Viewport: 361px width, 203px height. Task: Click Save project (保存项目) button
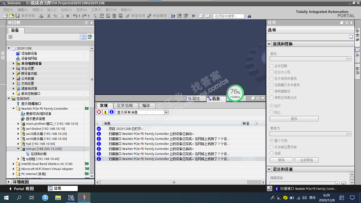25,16
